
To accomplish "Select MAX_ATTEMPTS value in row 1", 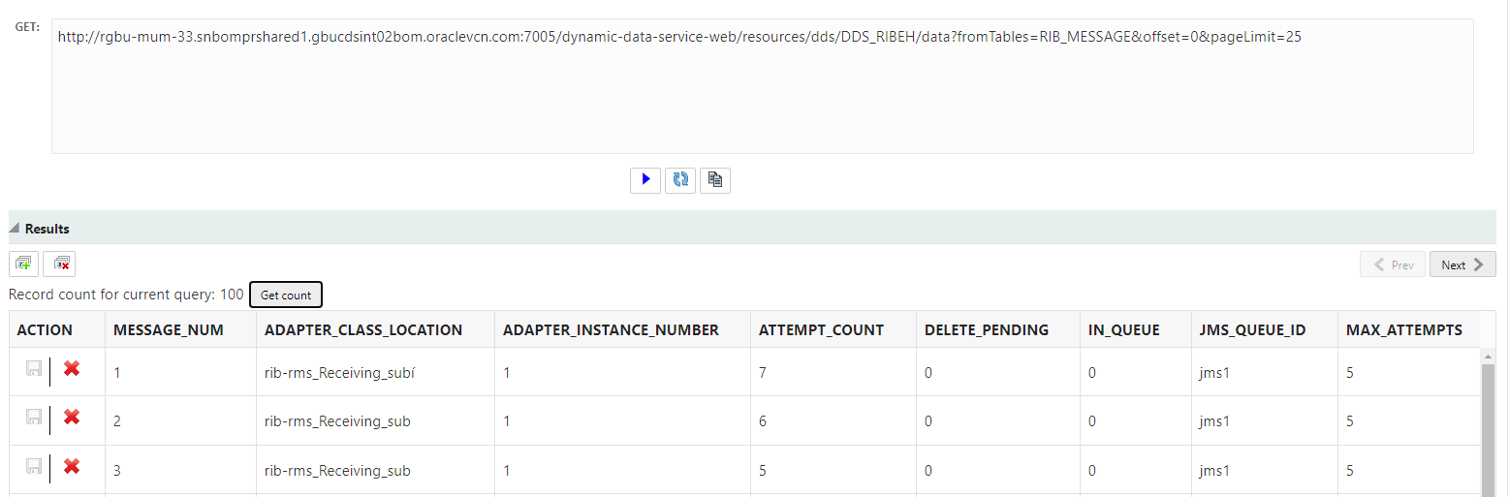I will coord(1410,372).
